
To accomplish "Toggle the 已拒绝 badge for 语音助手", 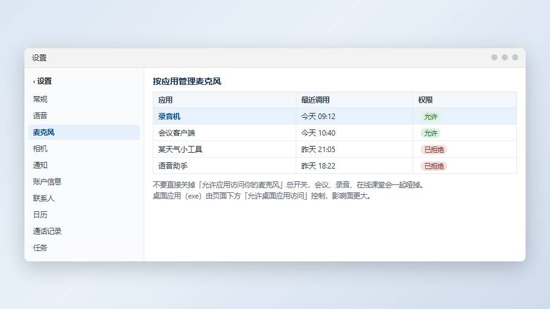I will [434, 166].
